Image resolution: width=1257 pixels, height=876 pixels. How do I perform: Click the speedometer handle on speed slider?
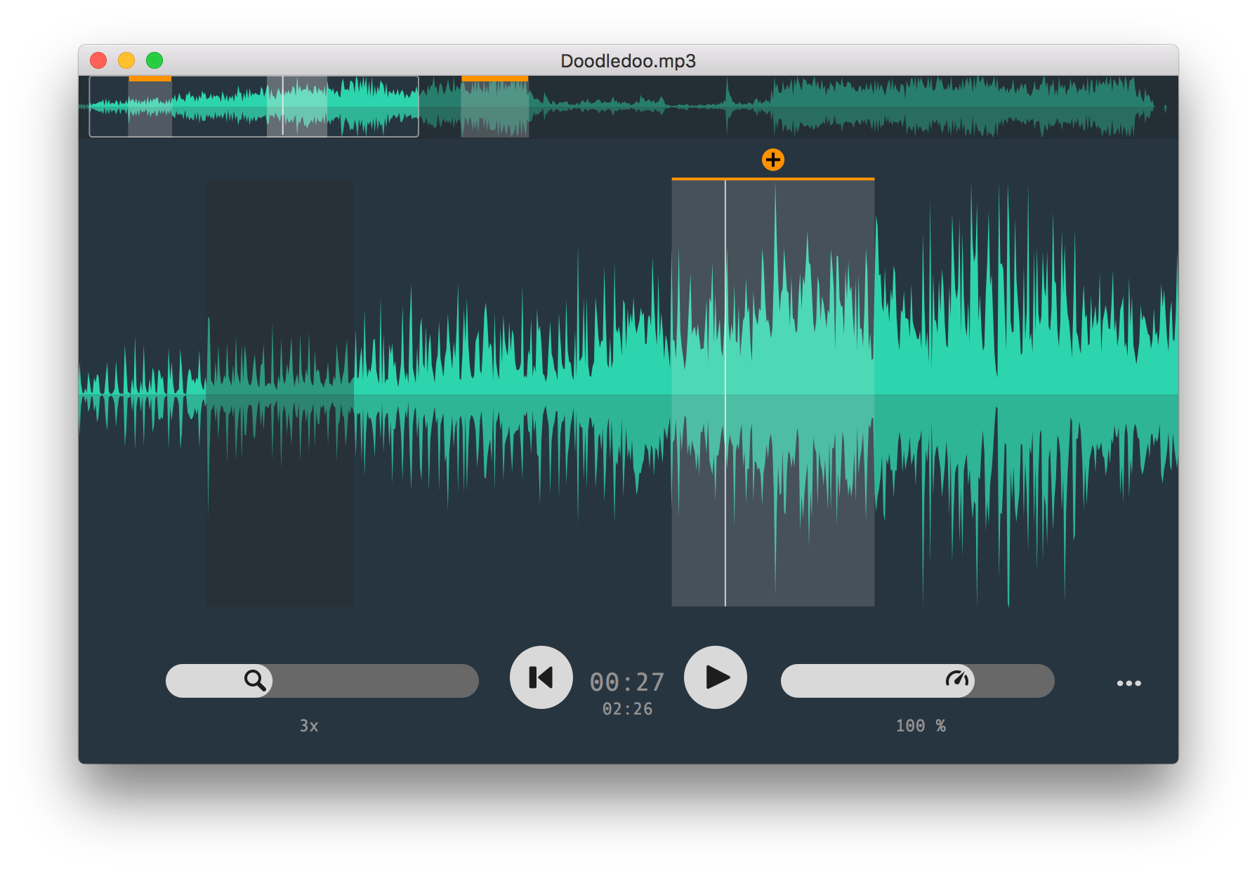click(956, 680)
